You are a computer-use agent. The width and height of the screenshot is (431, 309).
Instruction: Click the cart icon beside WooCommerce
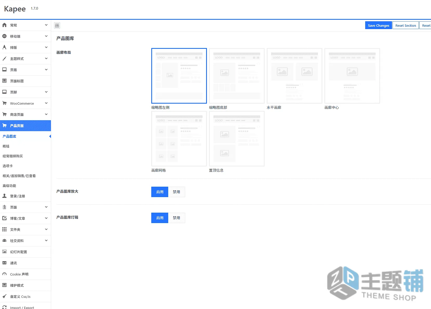pyautogui.click(x=4, y=103)
